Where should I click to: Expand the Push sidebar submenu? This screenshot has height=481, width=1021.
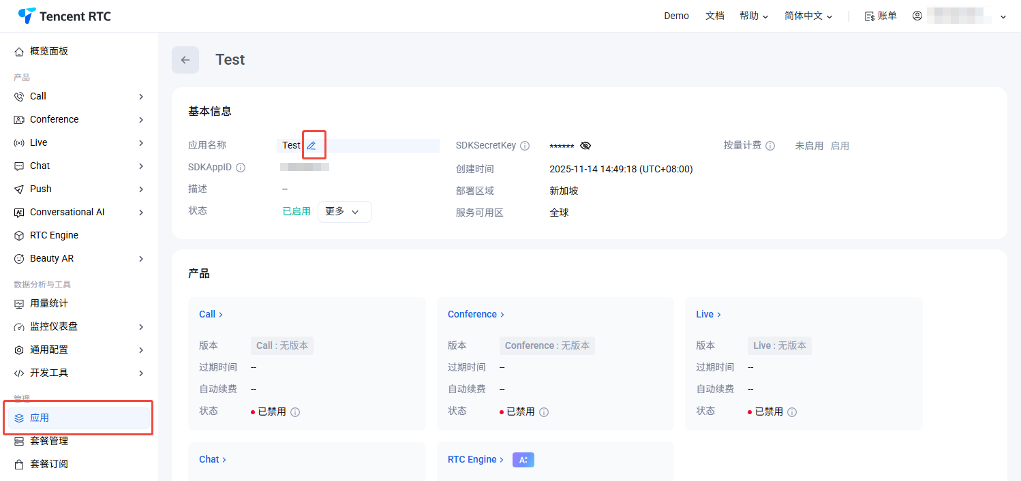coord(141,189)
